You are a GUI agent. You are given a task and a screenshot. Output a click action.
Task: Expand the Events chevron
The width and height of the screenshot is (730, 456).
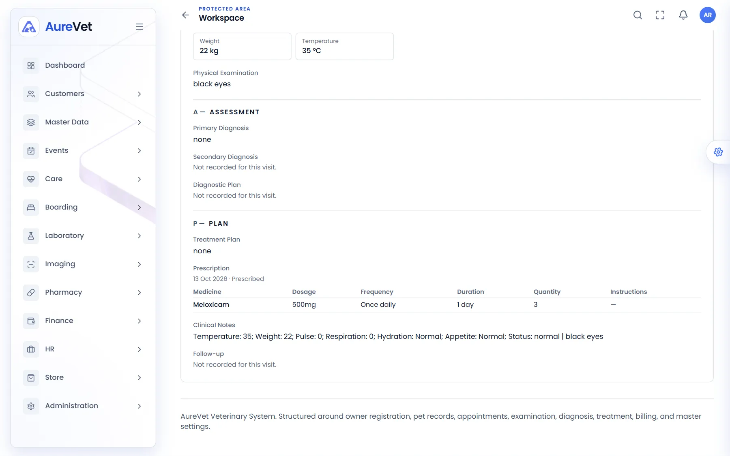[139, 151]
